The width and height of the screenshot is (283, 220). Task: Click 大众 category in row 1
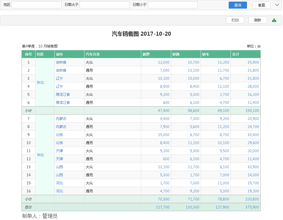89,62
